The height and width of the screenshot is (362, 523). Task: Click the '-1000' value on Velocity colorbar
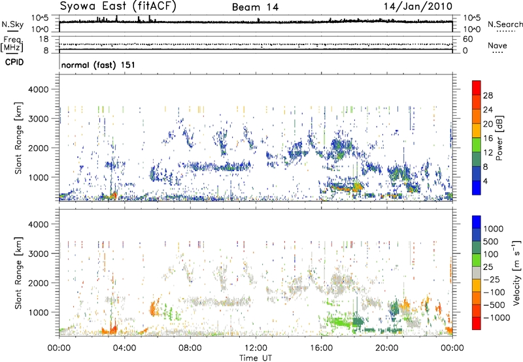(x=497, y=318)
